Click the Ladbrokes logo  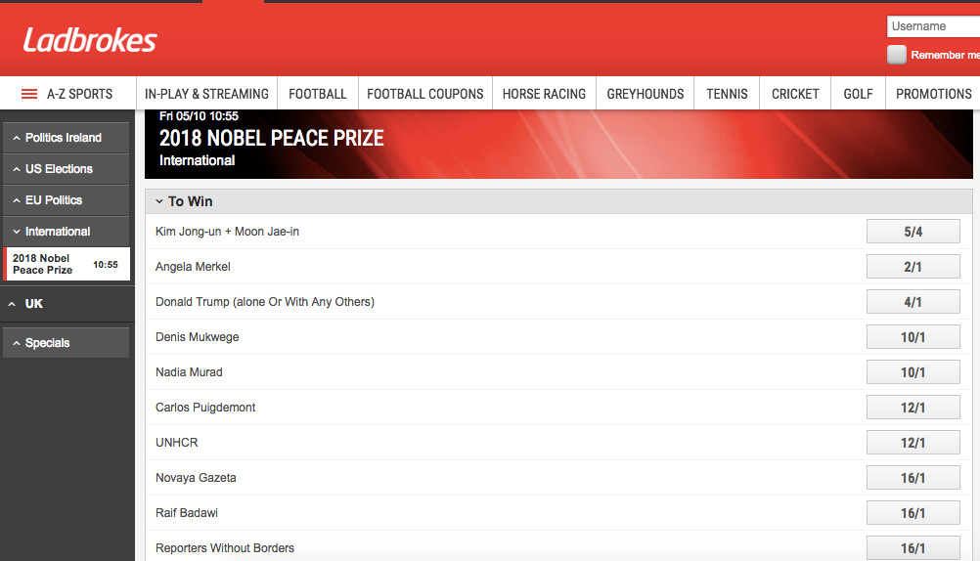90,40
